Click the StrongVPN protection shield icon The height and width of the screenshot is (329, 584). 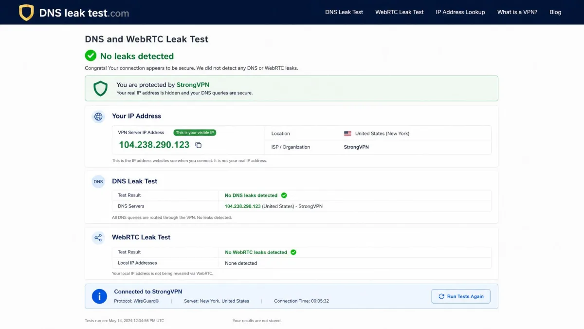100,88
